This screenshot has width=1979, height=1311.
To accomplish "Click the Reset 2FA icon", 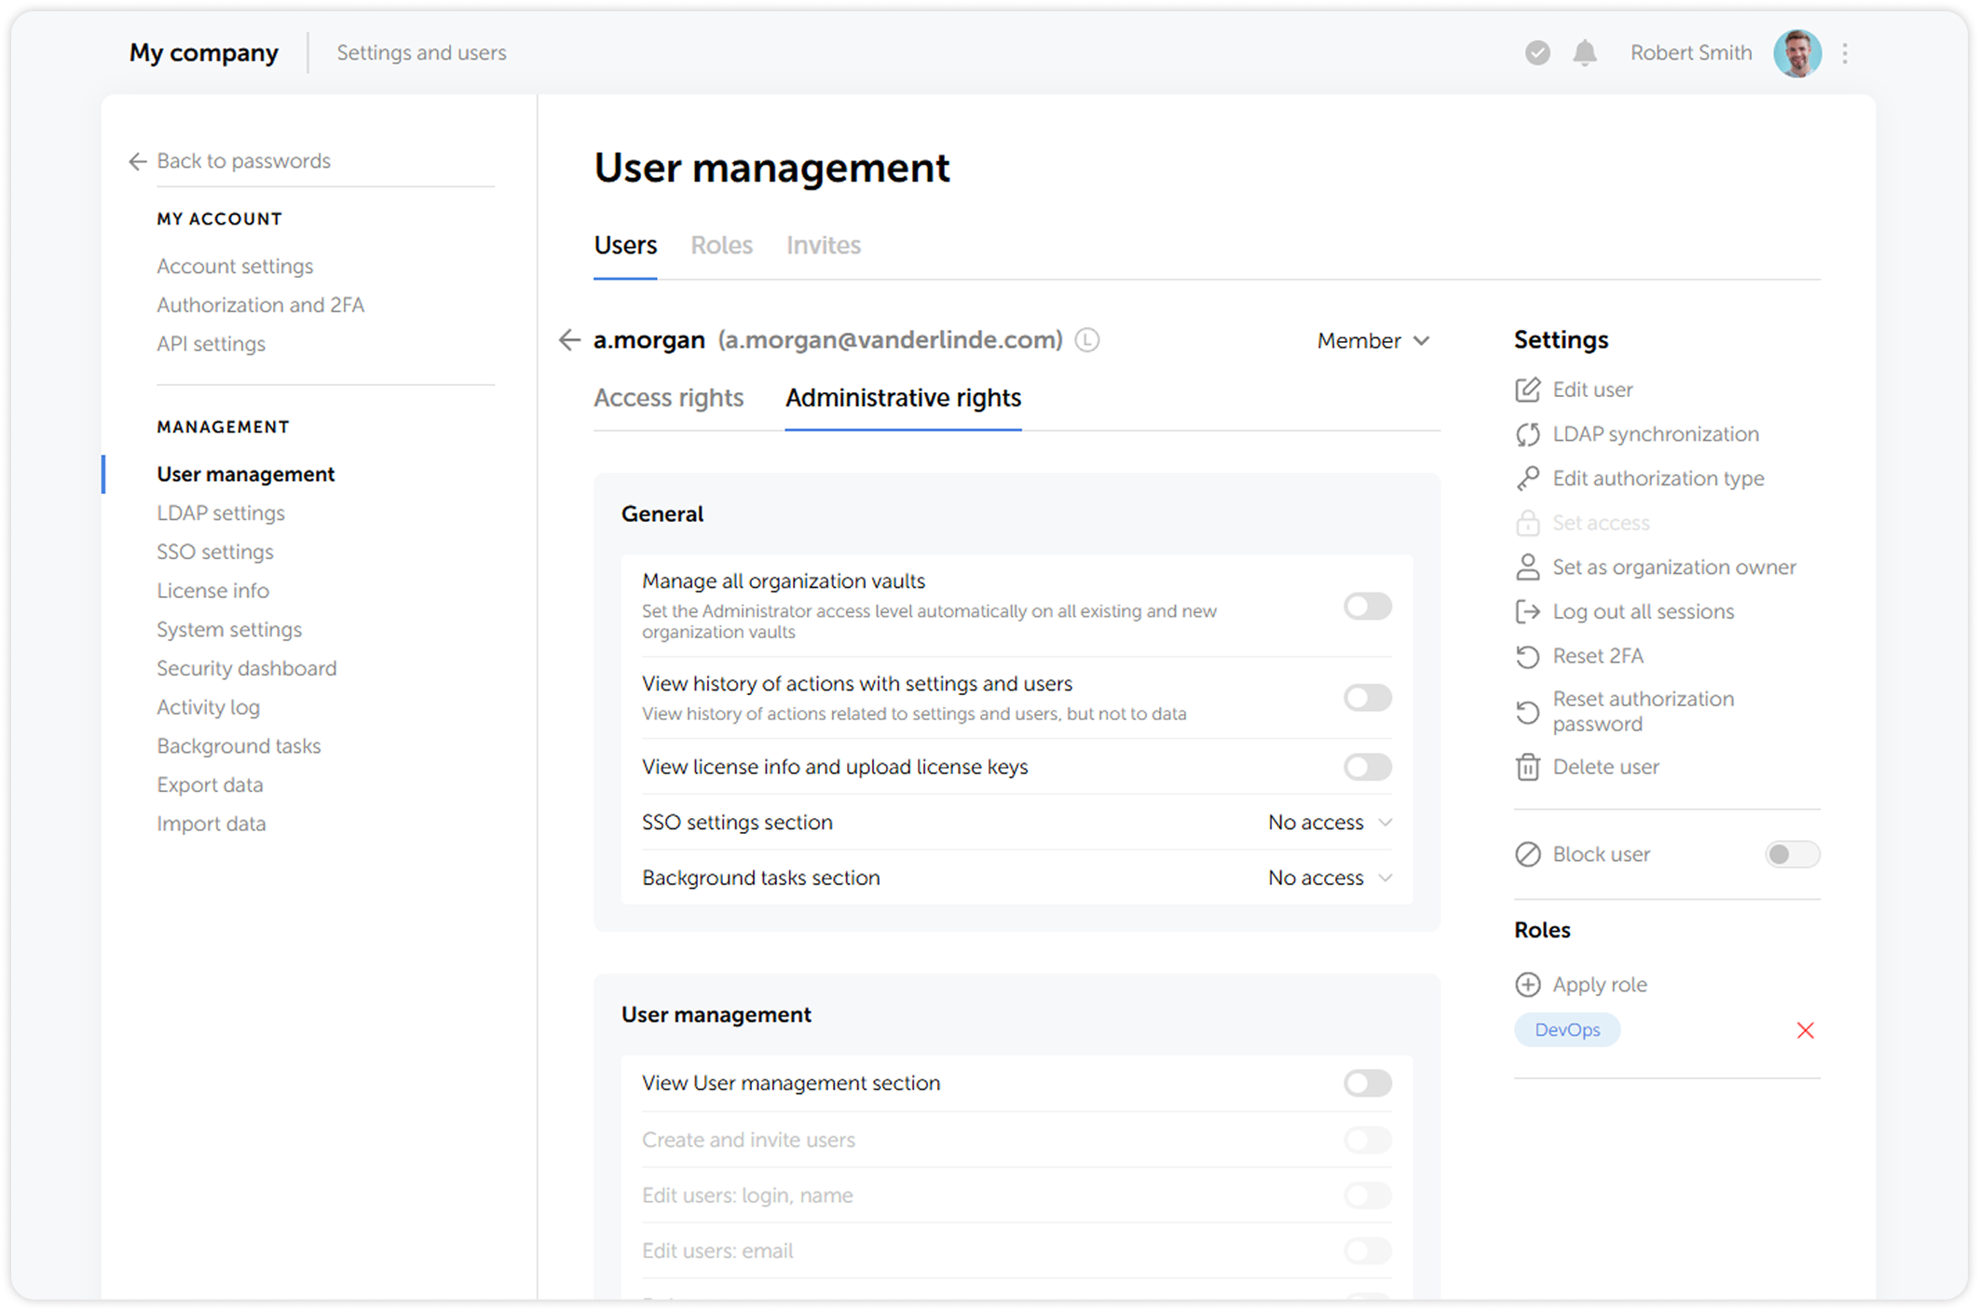I will [1528, 656].
